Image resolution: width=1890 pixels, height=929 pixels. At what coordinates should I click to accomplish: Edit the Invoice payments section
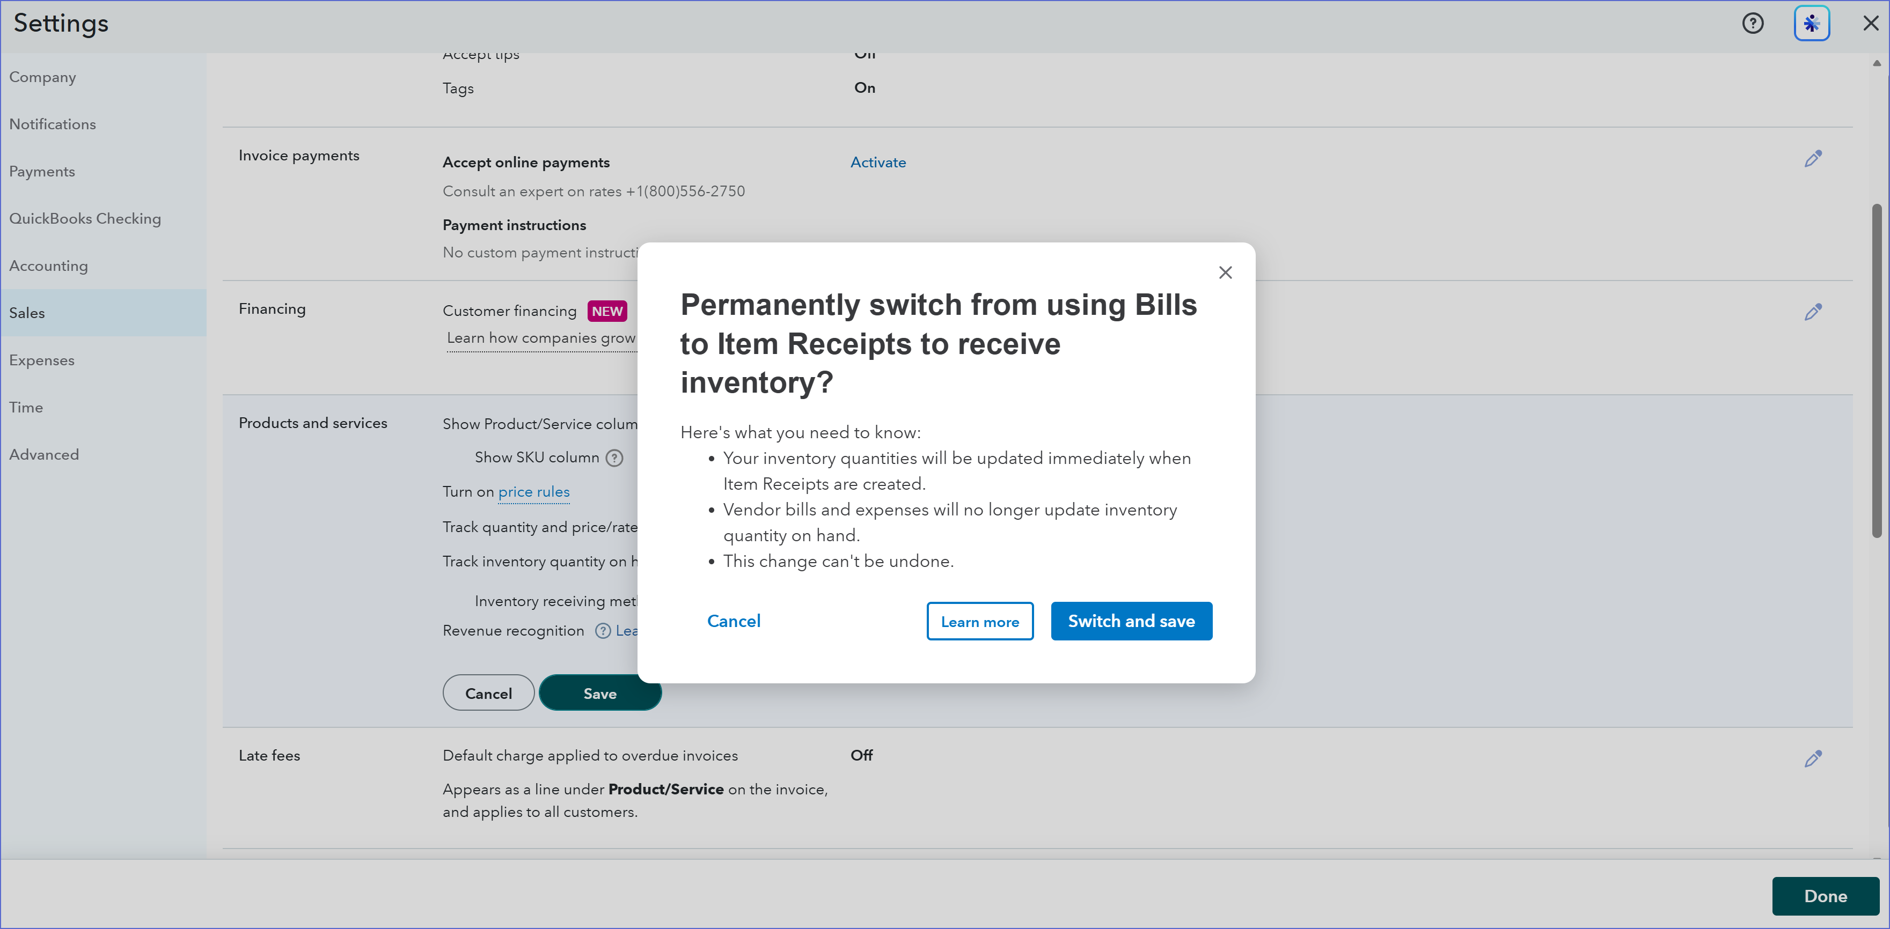click(1813, 159)
